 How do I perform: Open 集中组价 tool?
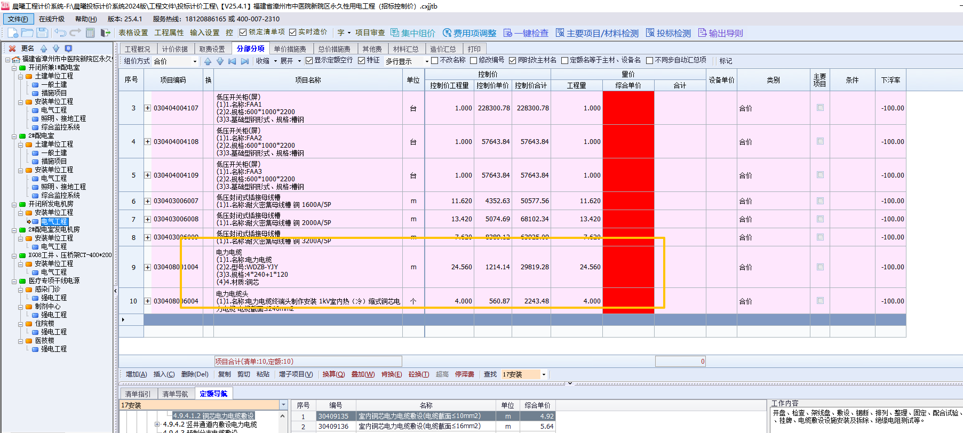(x=413, y=33)
